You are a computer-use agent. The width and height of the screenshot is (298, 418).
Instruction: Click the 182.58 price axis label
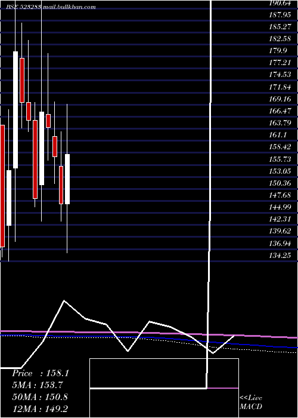[280, 39]
